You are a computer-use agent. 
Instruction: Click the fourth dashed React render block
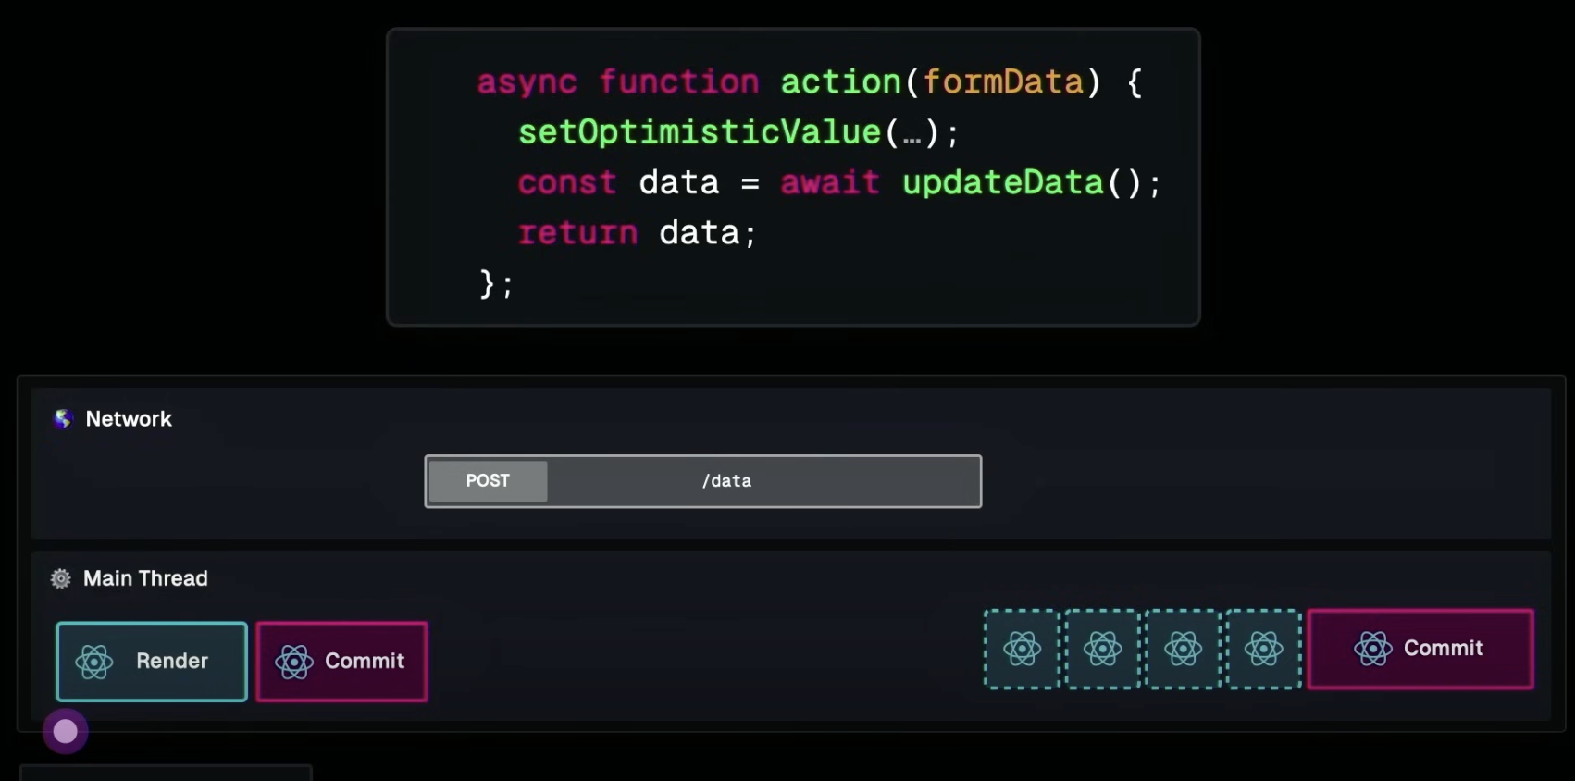(x=1263, y=649)
